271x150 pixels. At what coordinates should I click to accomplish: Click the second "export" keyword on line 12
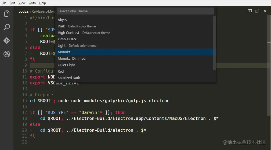tap(37, 83)
